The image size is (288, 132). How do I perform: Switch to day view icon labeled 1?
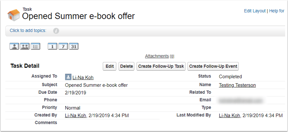point(53,46)
